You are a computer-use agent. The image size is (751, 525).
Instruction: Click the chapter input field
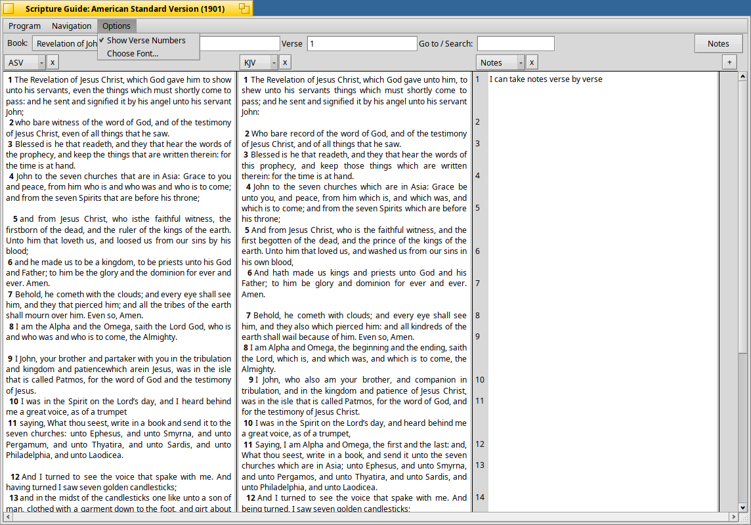pos(240,43)
